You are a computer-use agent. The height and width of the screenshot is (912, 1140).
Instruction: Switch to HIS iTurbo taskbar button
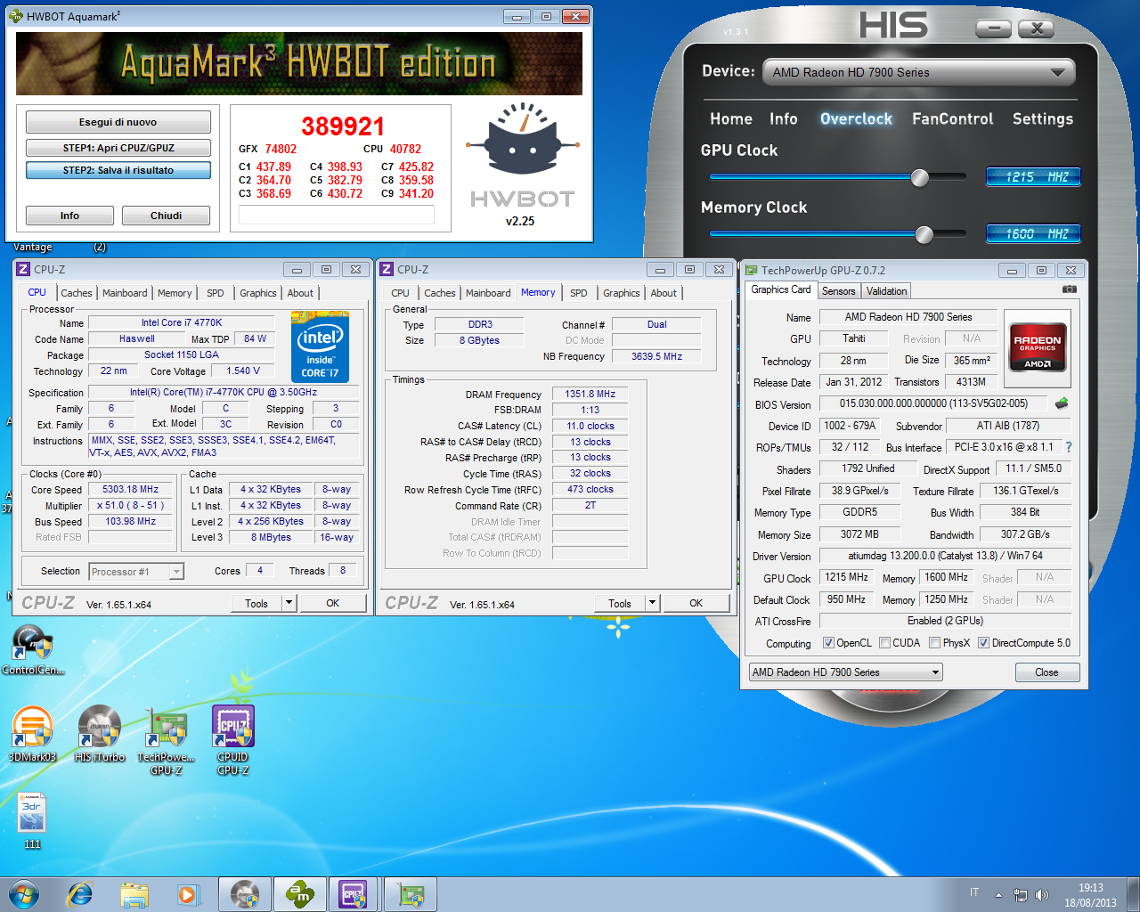pos(245,894)
